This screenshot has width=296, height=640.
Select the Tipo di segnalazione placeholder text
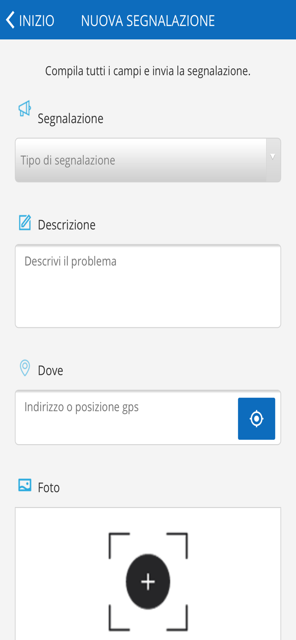(x=67, y=159)
